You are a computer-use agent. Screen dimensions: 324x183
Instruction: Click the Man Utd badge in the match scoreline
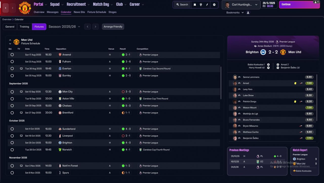pos(283,52)
